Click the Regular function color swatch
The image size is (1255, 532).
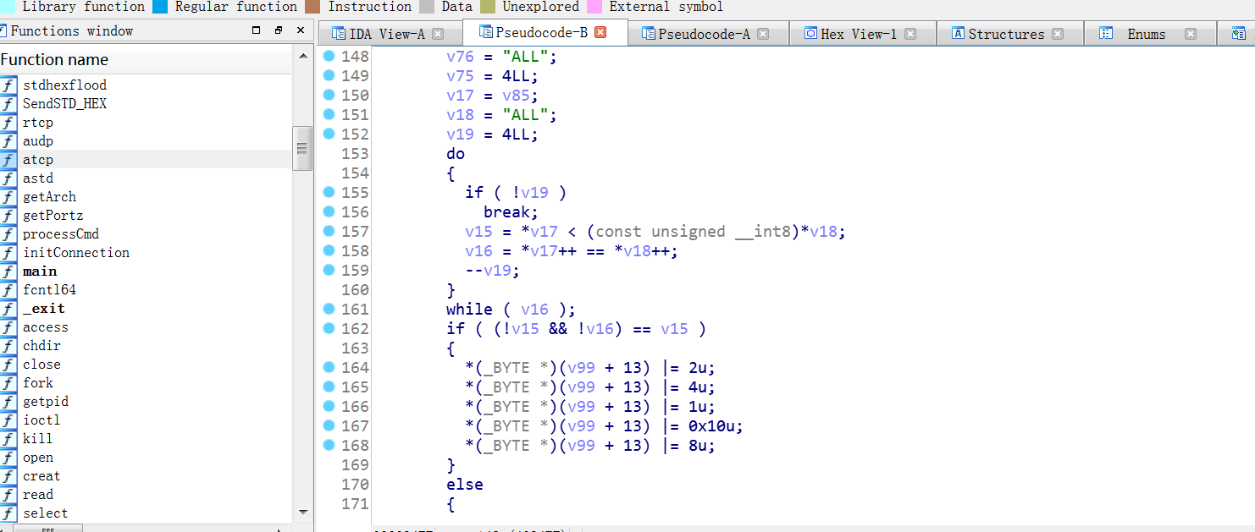pyautogui.click(x=160, y=7)
